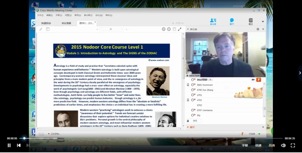Jump to the previous video
The width and height of the screenshot is (302, 153).
pyautogui.click(x=18, y=145)
